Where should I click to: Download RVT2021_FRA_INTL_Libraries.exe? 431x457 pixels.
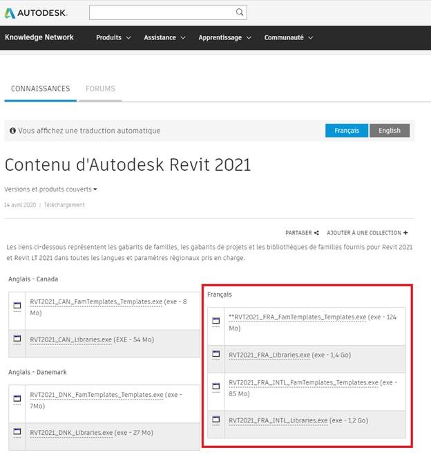click(278, 420)
